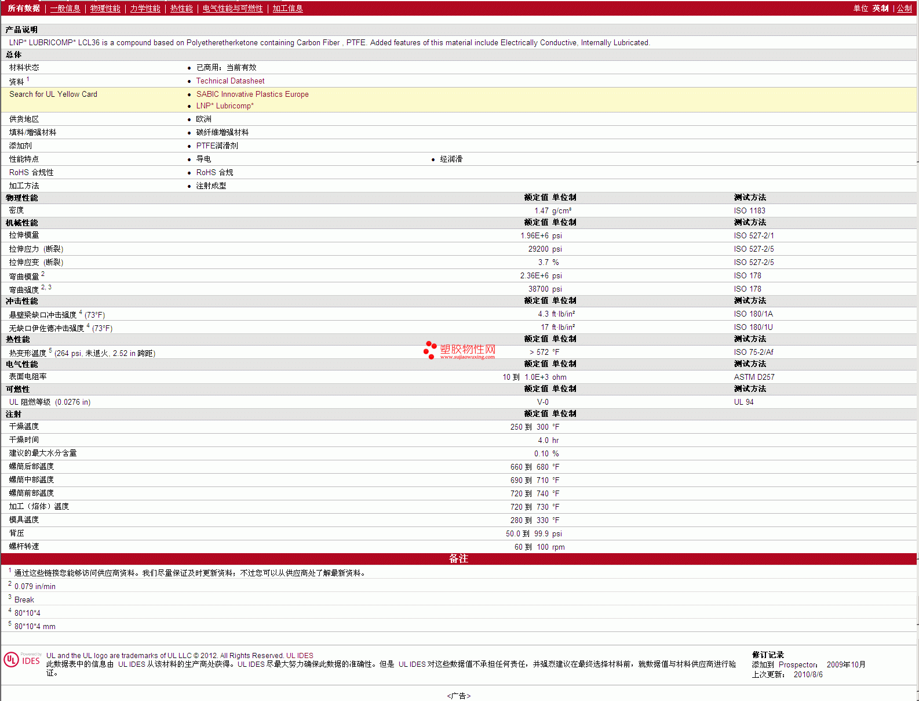Click the 螺筒中部温度 row label
Image resolution: width=919 pixels, height=701 pixels.
pyautogui.click(x=31, y=480)
